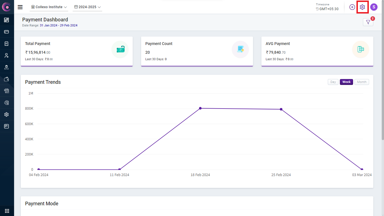This screenshot has height=216, width=384.
Task: Switch Payment Trends to Day view
Action: coord(333,82)
